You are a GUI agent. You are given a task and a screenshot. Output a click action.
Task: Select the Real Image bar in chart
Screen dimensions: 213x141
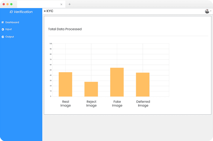point(65,84)
